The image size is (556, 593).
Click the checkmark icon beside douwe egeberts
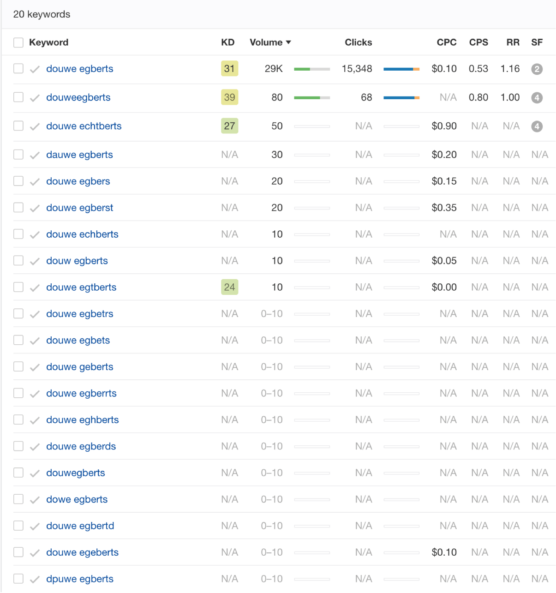point(35,553)
